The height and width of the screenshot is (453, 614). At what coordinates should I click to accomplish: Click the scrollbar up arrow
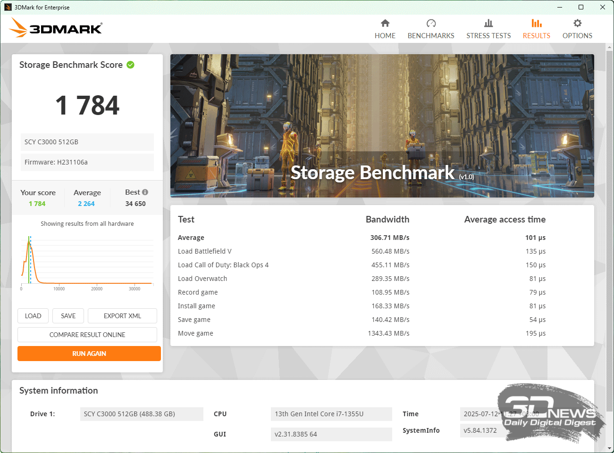(x=609, y=47)
